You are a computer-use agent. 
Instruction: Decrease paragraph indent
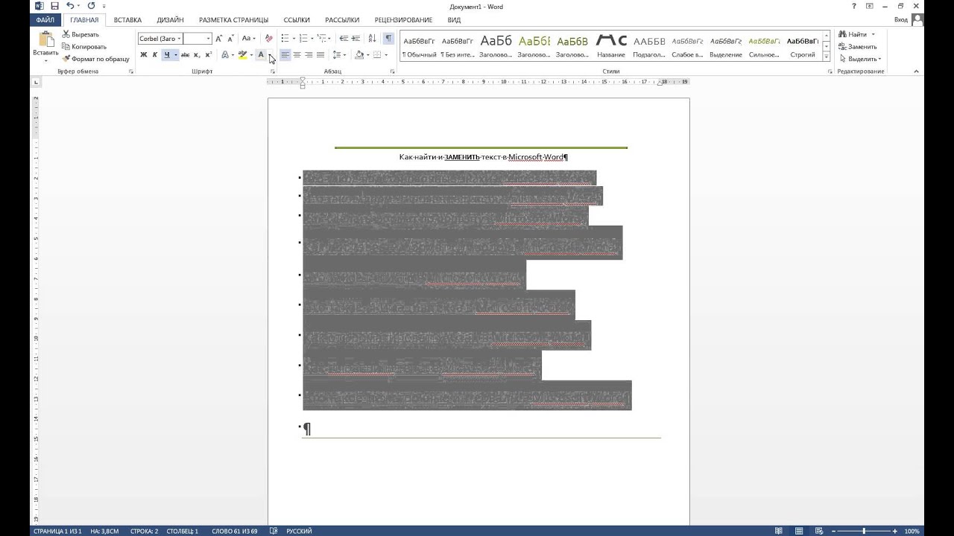tap(344, 38)
